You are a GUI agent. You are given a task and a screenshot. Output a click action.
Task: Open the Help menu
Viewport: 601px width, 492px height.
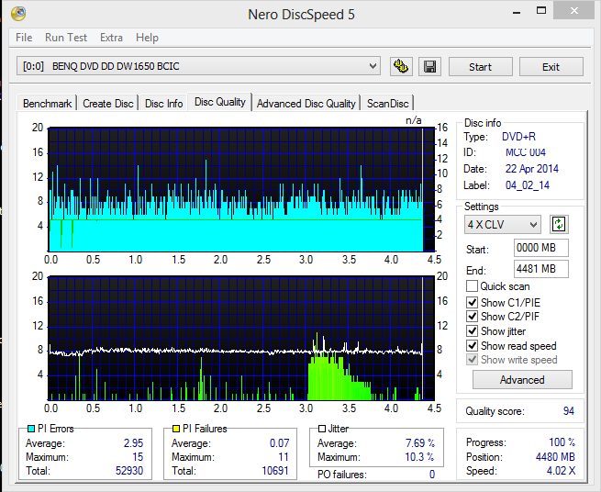point(147,38)
